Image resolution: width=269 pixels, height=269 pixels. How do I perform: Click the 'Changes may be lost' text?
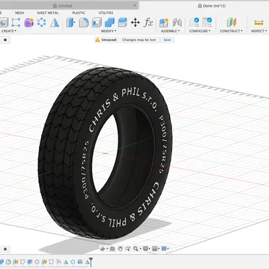[x=139, y=40]
